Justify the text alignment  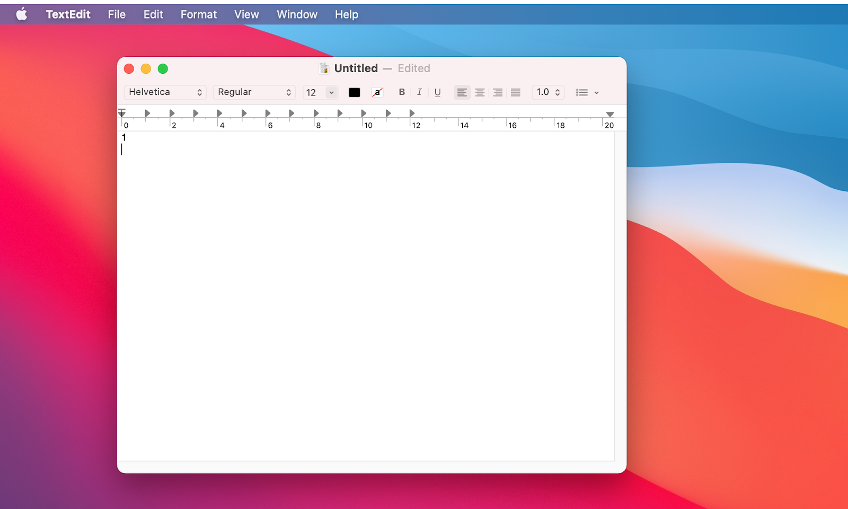coord(515,92)
